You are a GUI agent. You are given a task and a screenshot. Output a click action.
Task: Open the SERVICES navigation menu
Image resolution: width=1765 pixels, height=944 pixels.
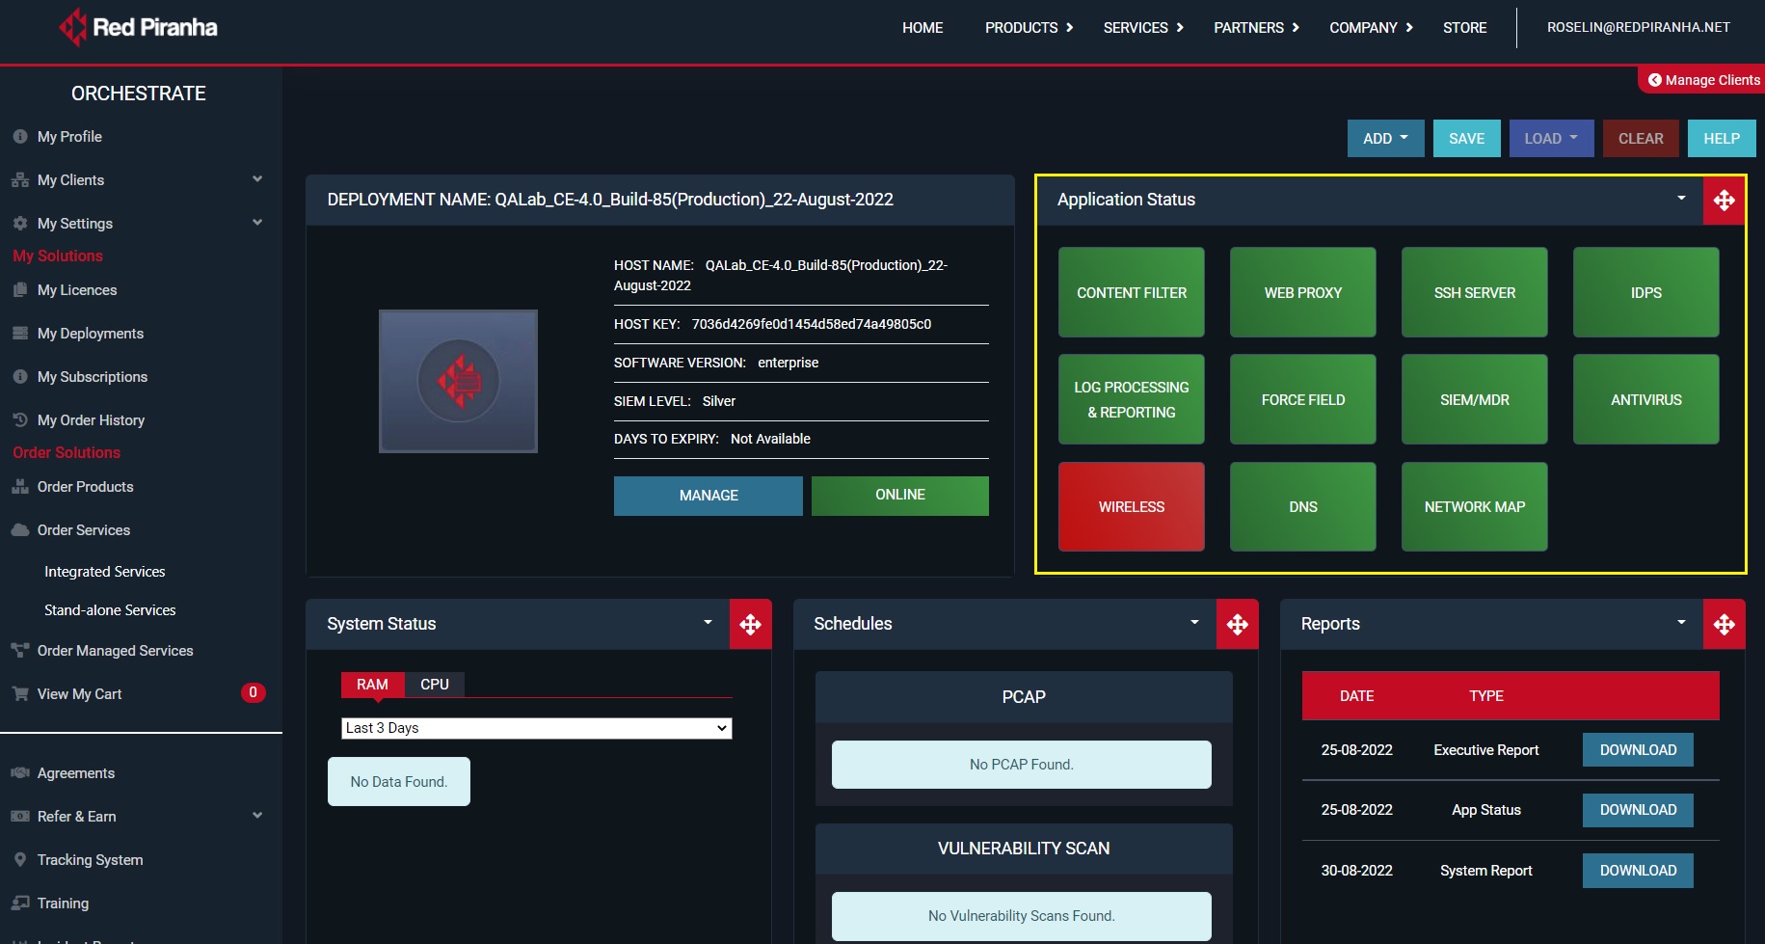tap(1143, 28)
